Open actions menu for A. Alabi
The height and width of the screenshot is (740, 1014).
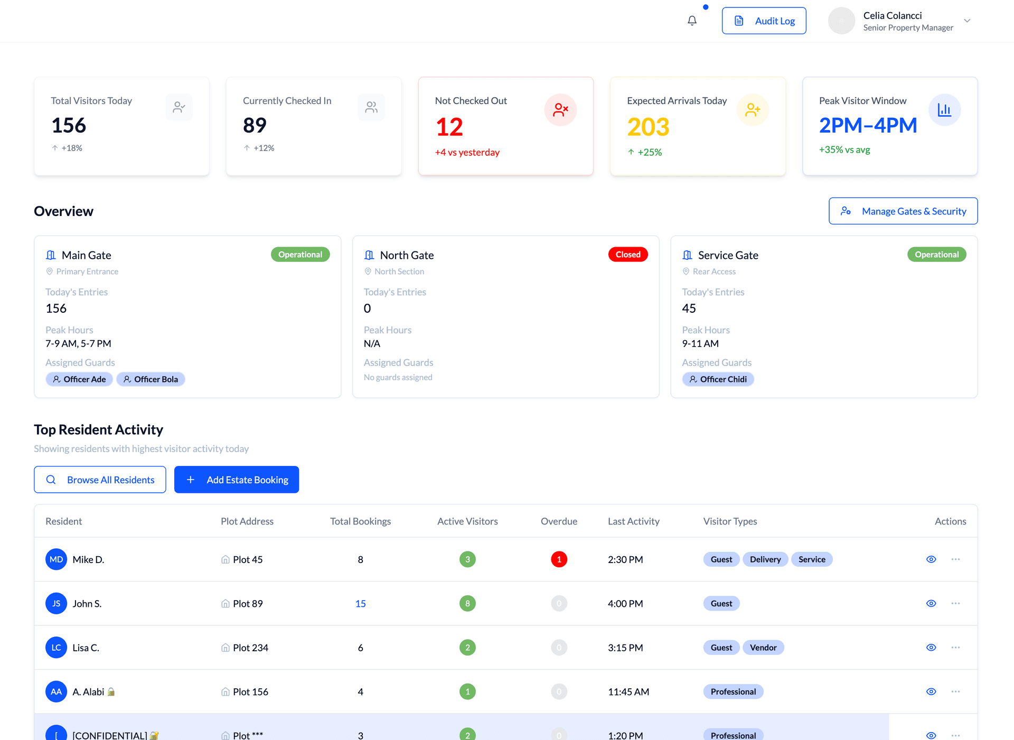tap(955, 691)
